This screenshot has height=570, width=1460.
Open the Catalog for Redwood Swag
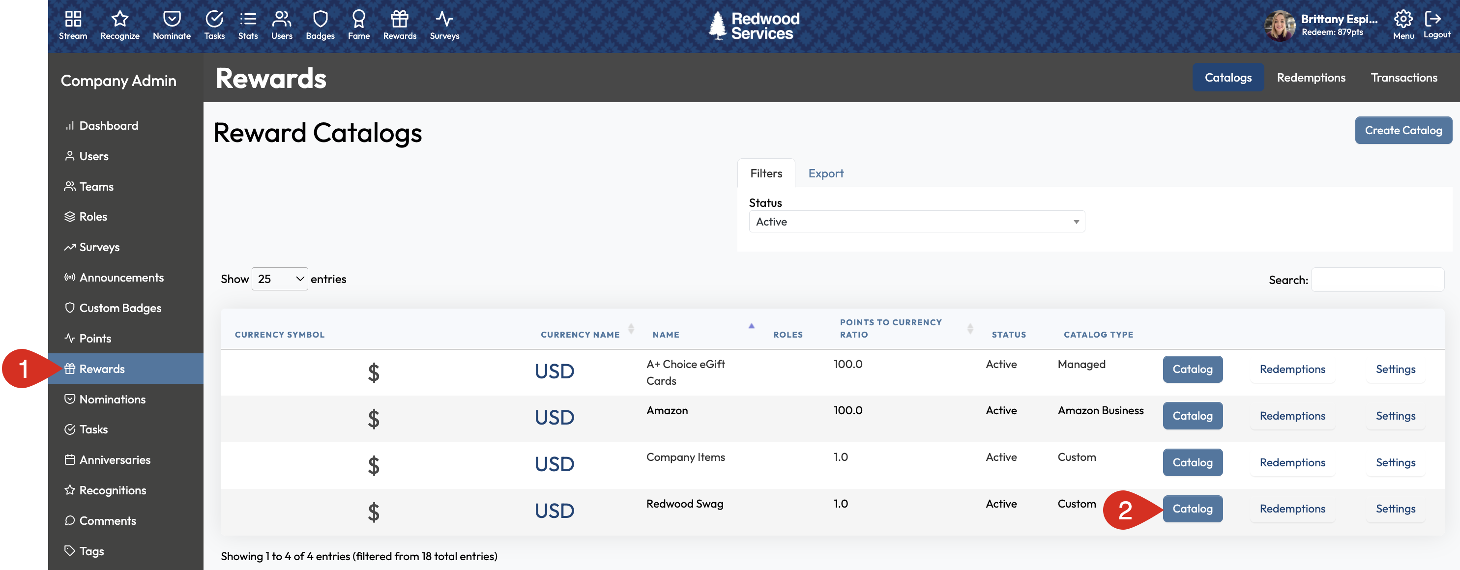1193,508
